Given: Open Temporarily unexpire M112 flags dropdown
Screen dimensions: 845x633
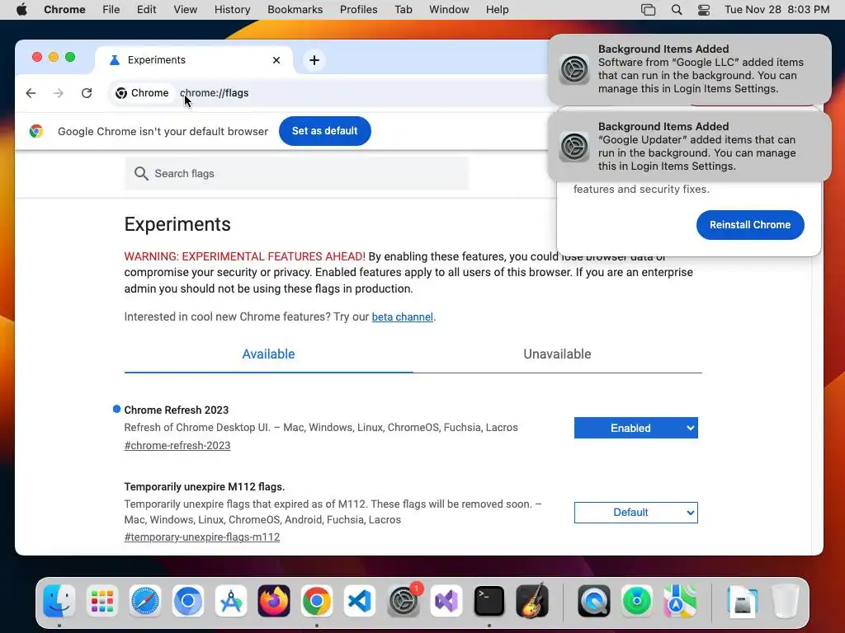Looking at the screenshot, I should coord(636,513).
